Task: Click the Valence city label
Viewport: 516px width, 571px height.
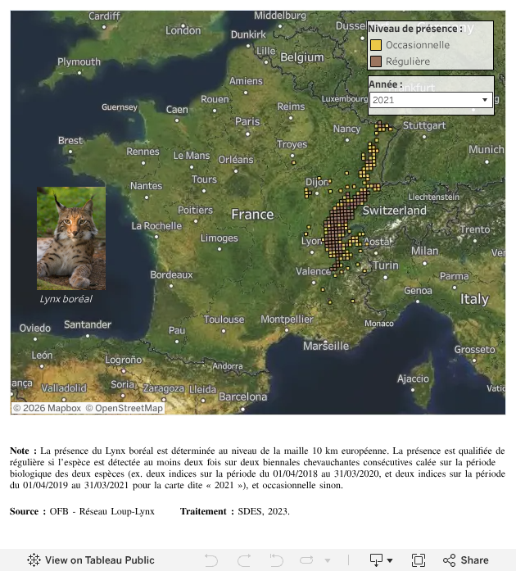Action: 313,271
